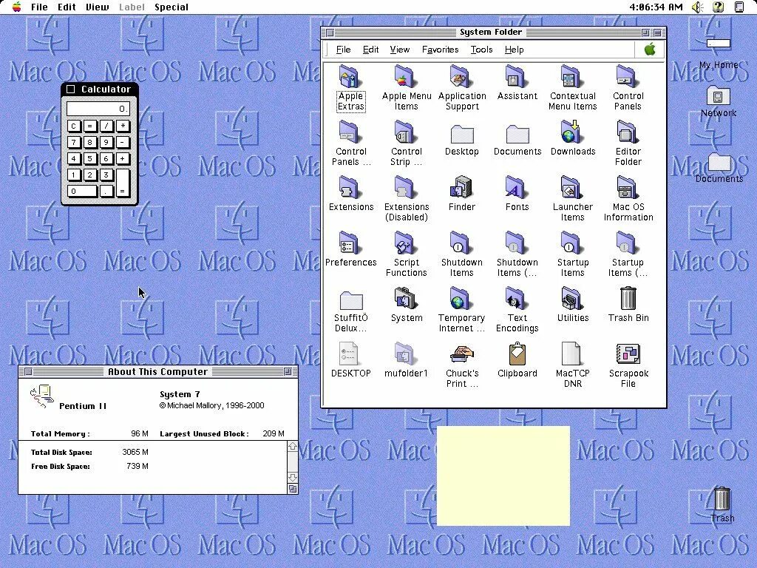Open the Network icon on the desktop
Screen dimensions: 757x568
[x=718, y=97]
